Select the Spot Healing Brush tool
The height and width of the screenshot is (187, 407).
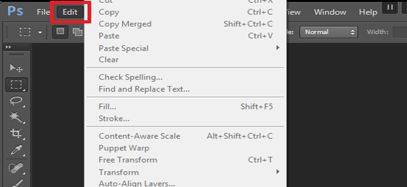(x=16, y=168)
